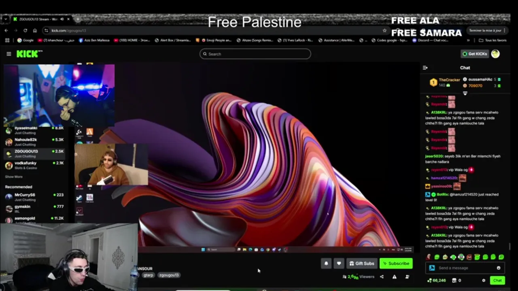The height and width of the screenshot is (291, 518).
Task: Open the user profile avatar menu
Action: tap(495, 54)
